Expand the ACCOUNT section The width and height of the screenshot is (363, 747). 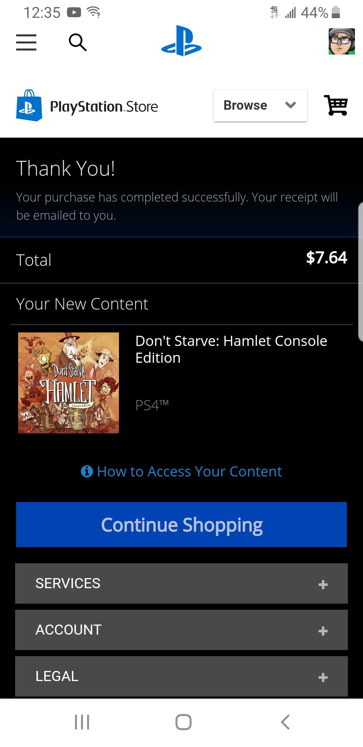[182, 630]
